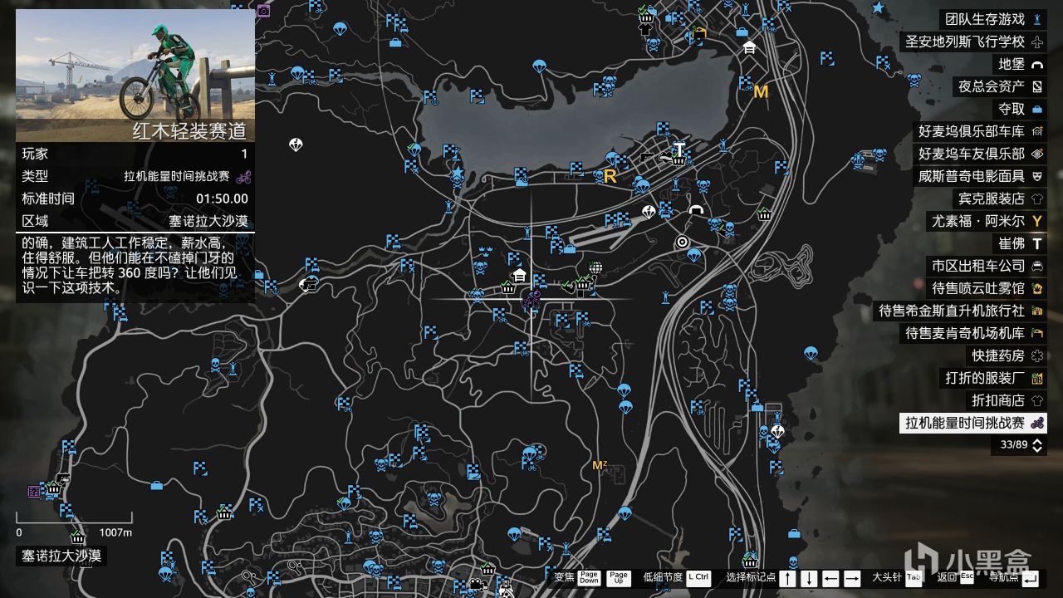This screenshot has width=1063, height=598.
Task: Select the purple bicycle time trial map marker
Action: pyautogui.click(x=531, y=299)
